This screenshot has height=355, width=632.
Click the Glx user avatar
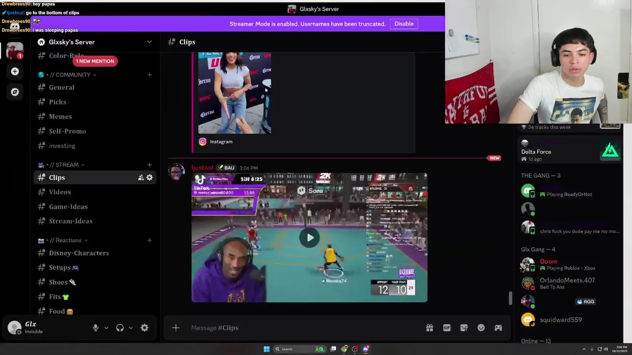point(15,327)
